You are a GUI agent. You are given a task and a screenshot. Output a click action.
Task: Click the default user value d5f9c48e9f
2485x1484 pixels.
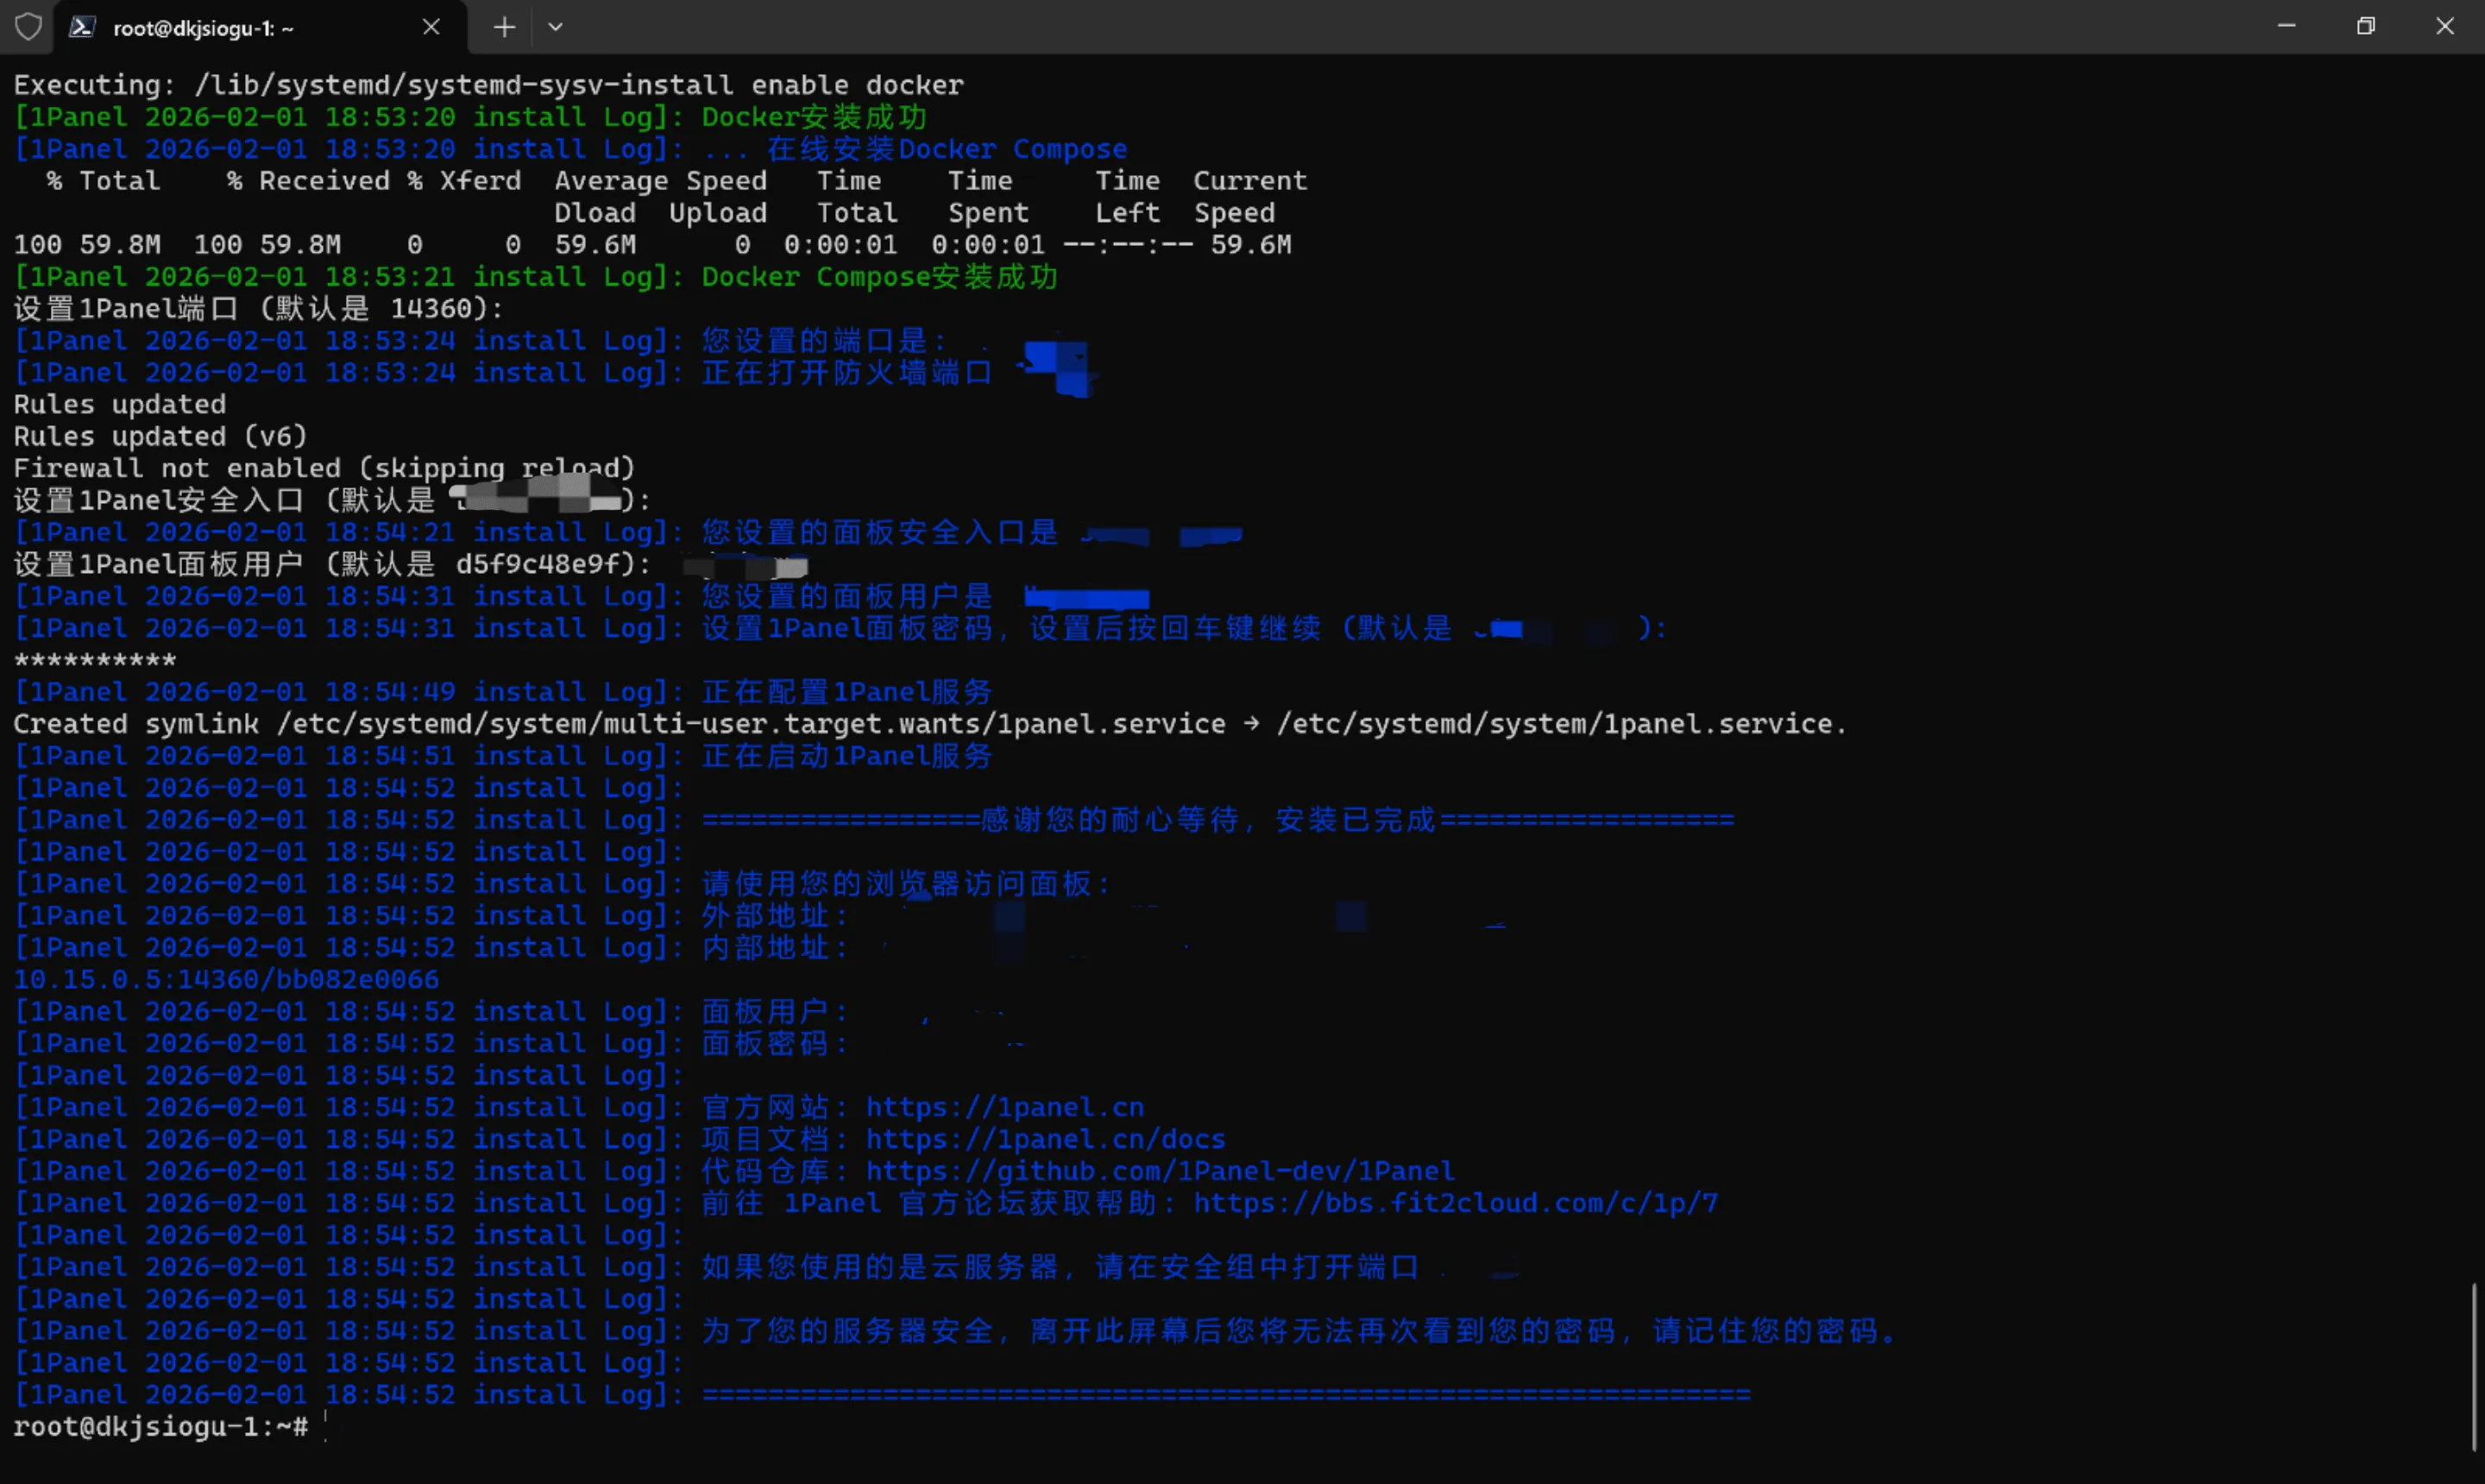click(538, 564)
